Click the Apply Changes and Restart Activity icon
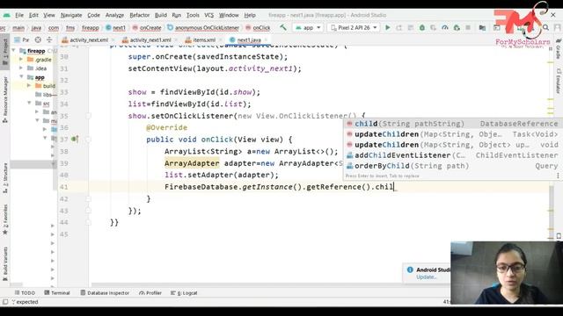The width and height of the screenshot is (563, 316). (398, 27)
